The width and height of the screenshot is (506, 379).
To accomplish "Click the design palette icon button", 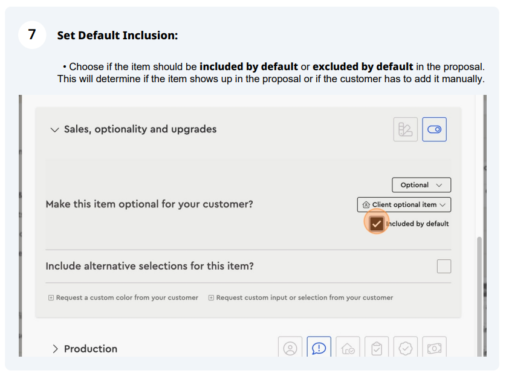I will click(x=405, y=129).
